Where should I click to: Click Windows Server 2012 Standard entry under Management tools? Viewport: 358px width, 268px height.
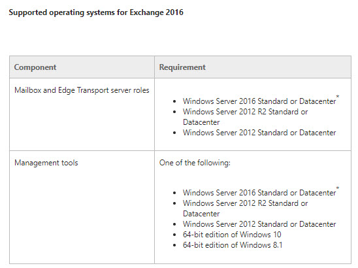259,224
